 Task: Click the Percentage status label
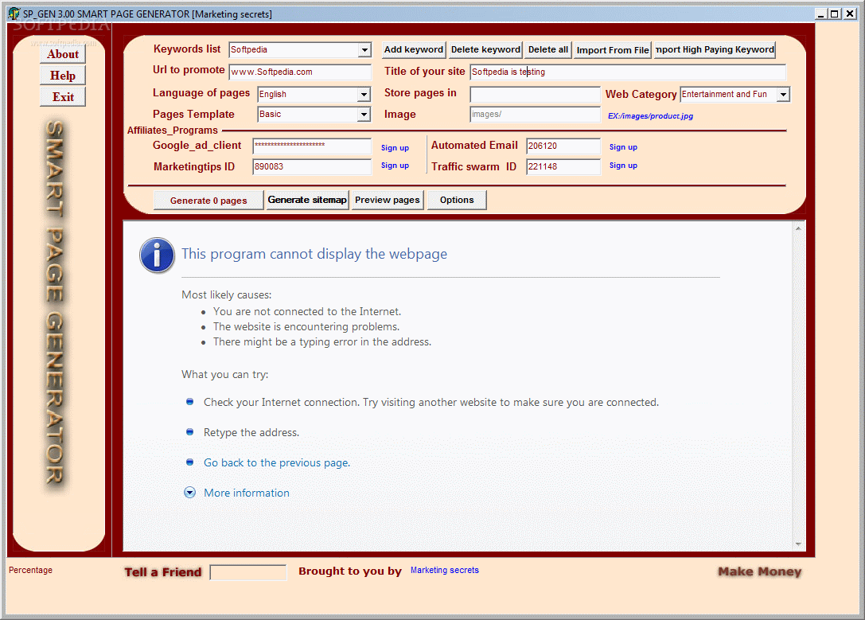point(30,571)
